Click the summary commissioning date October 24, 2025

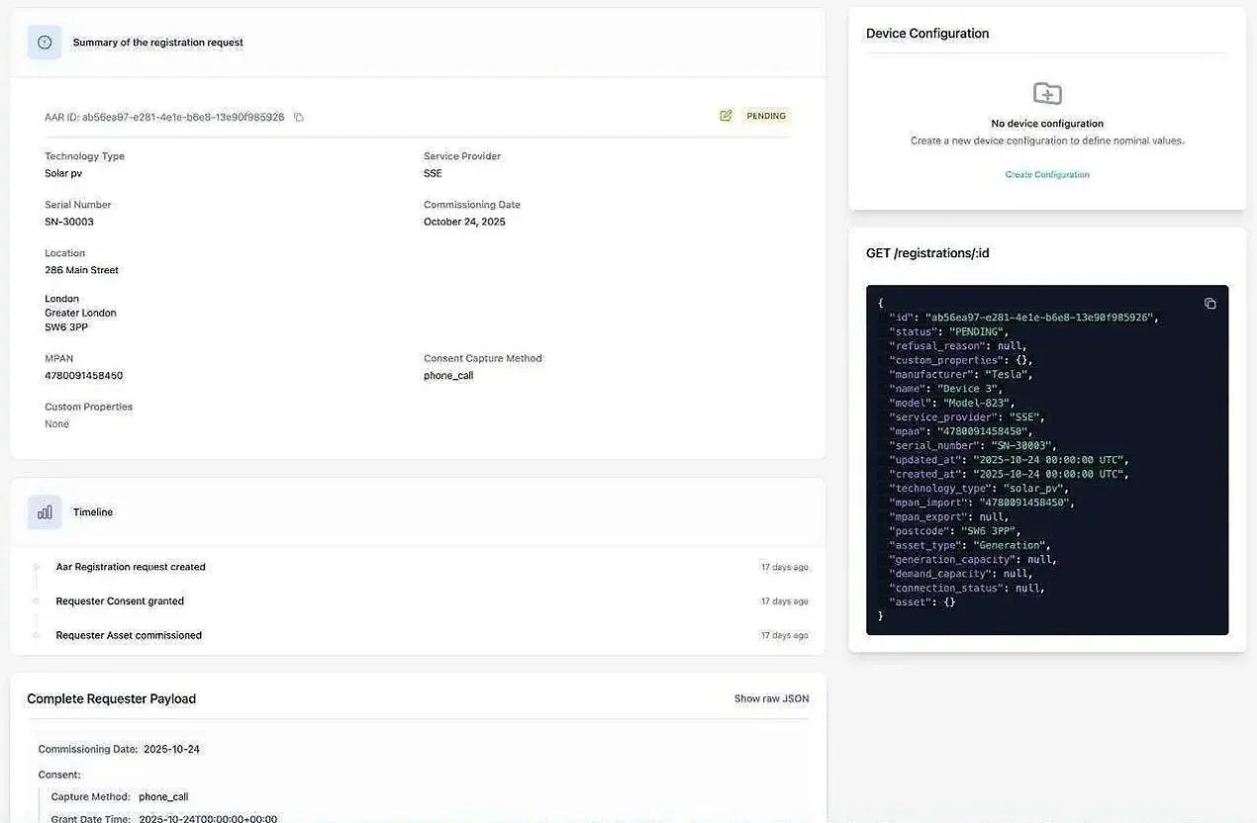coord(464,222)
